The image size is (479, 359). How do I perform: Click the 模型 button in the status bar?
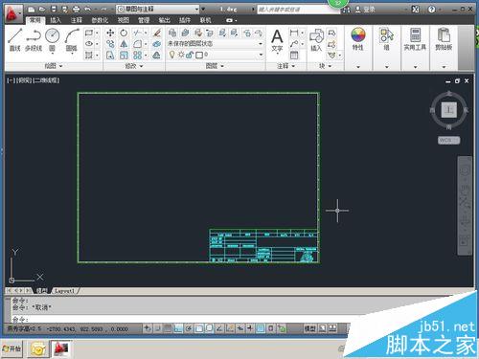point(309,328)
